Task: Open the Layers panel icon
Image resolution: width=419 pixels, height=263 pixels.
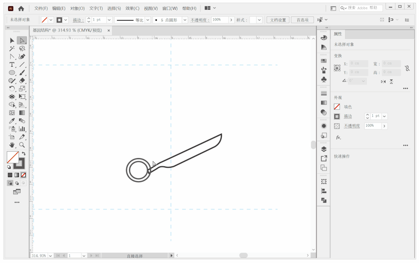Action: [324, 149]
